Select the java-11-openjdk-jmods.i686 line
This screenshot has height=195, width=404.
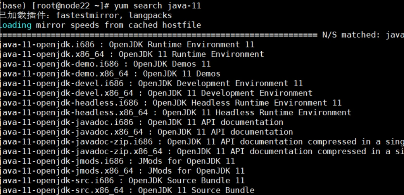117,162
